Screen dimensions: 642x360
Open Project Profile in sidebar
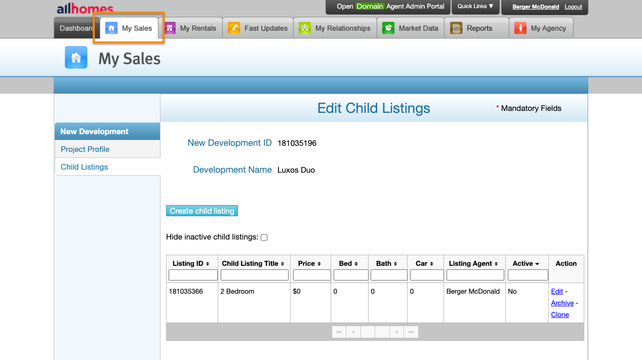pyautogui.click(x=85, y=149)
